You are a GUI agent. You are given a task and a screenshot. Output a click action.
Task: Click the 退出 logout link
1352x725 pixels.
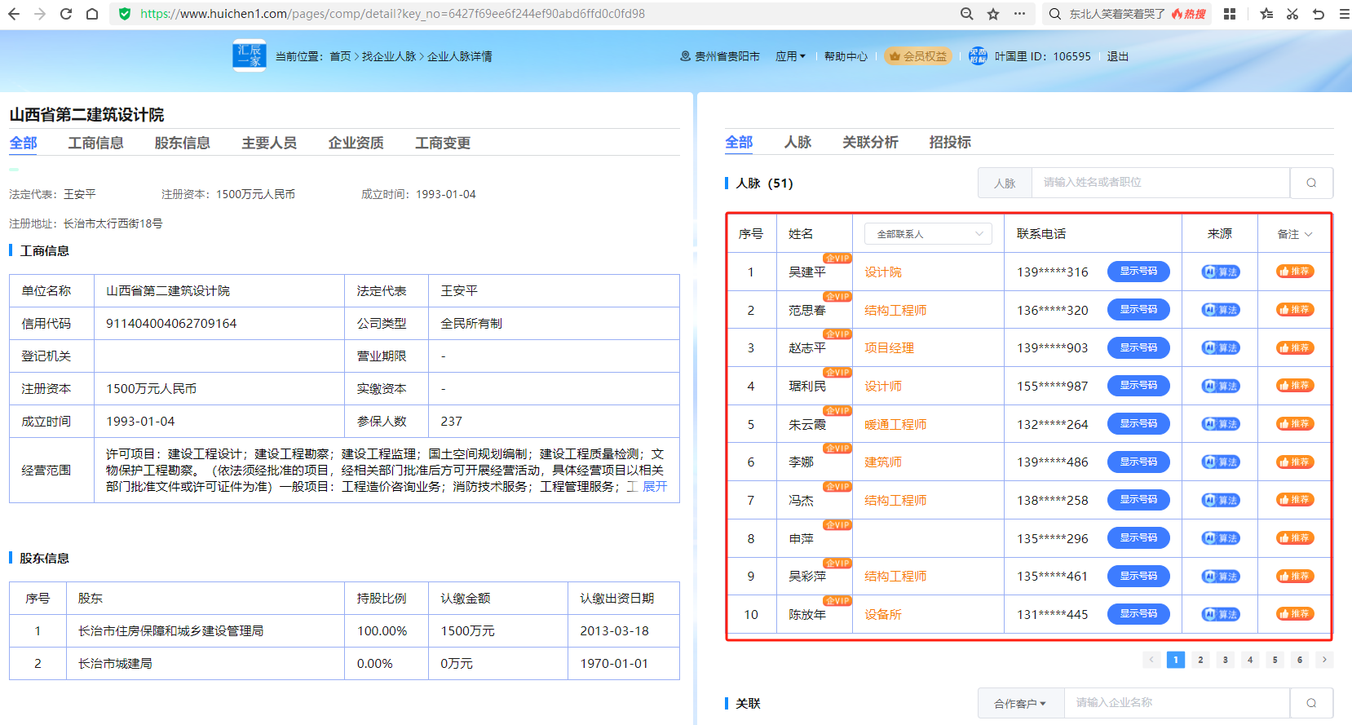pos(1118,56)
